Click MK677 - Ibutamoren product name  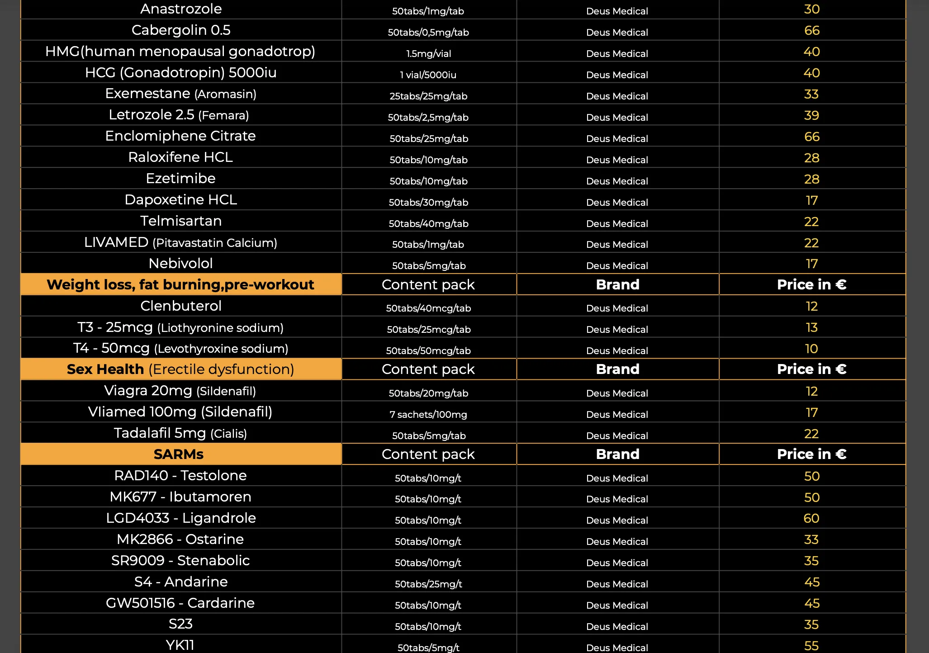pos(180,497)
